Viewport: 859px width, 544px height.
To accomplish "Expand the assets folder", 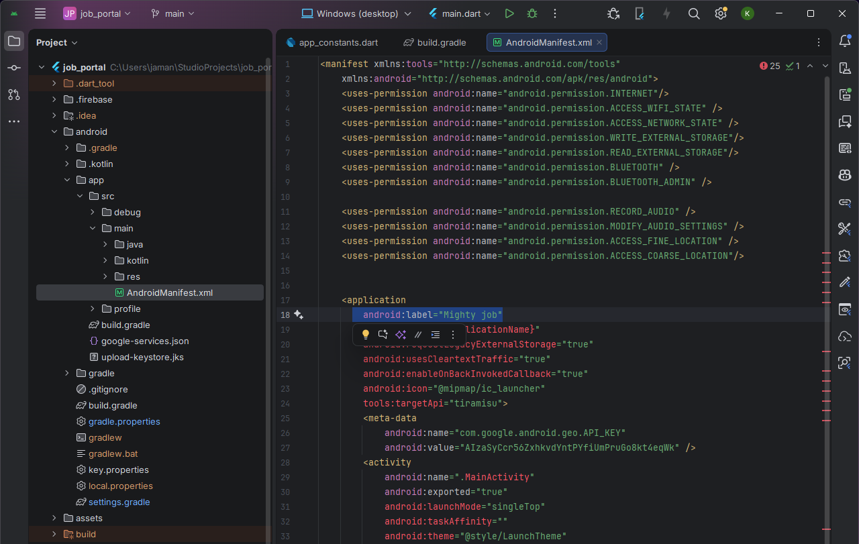I will point(54,518).
